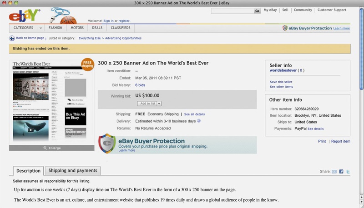Click the register link

click(124, 21)
